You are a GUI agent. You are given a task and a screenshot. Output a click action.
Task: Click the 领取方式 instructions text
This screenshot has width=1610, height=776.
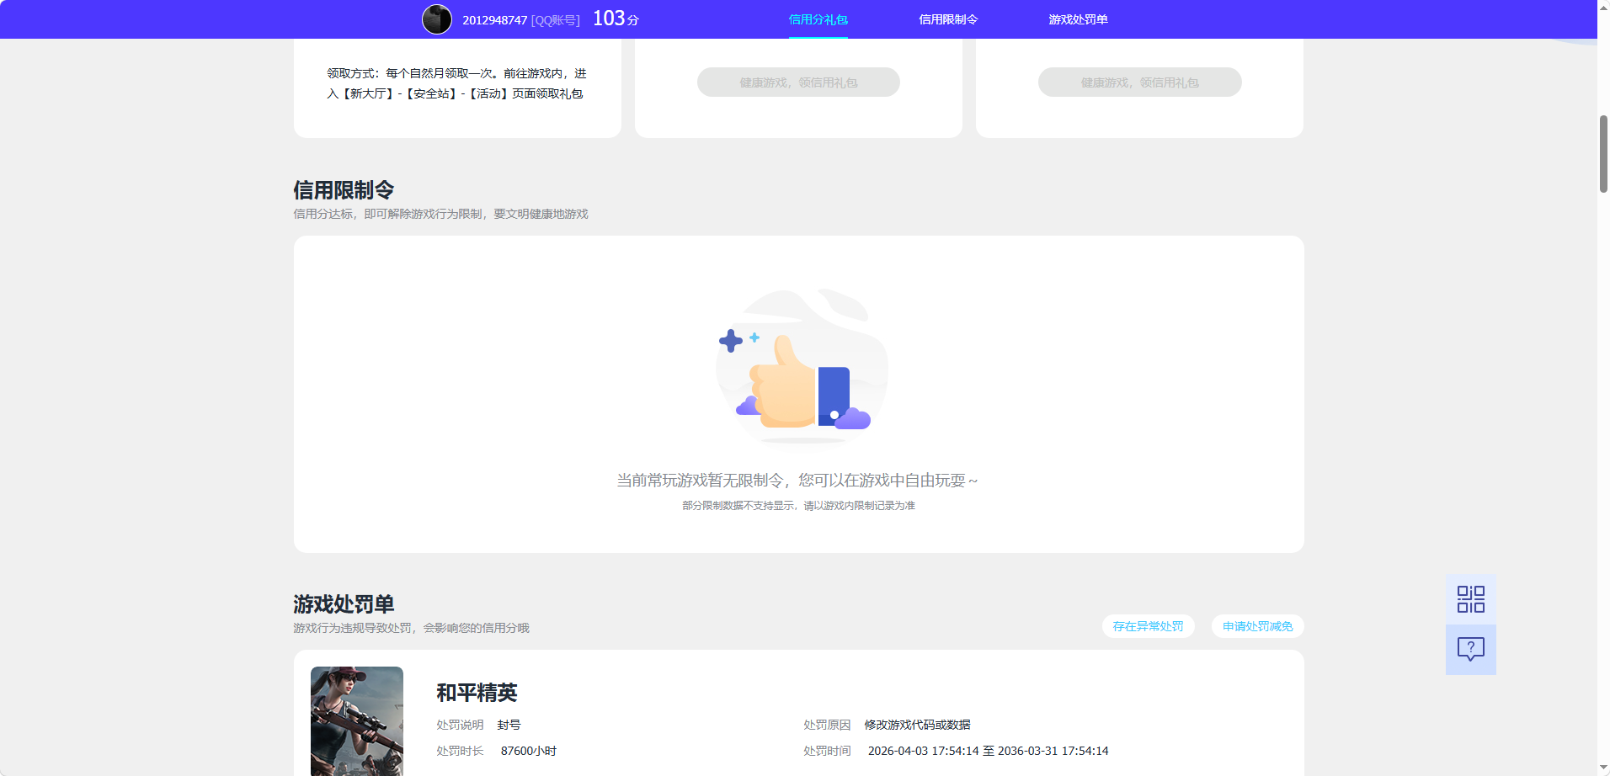456,83
